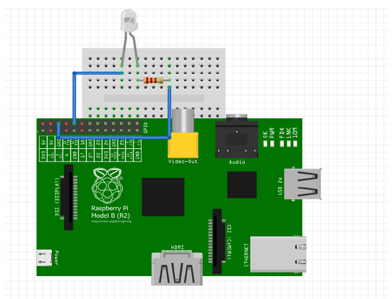Click the pin label '18'
Image resolution: width=392 pixels, height=299 pixels.
pyautogui.click(x=82, y=142)
